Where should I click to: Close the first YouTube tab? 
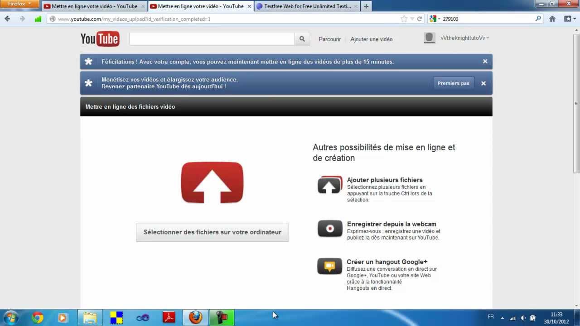(143, 6)
